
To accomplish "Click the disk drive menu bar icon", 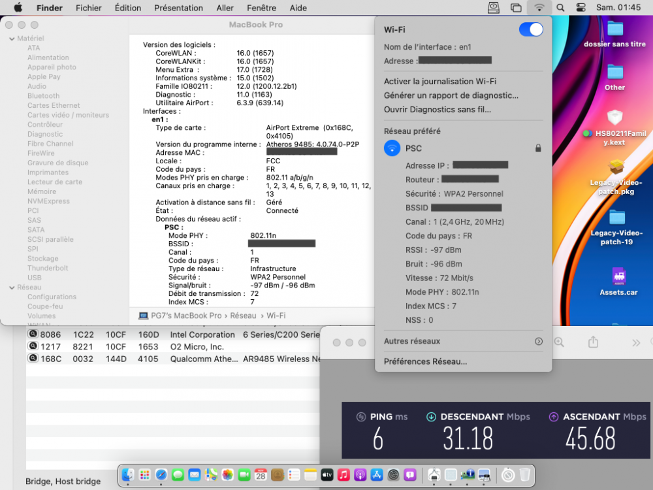I will point(494,7).
